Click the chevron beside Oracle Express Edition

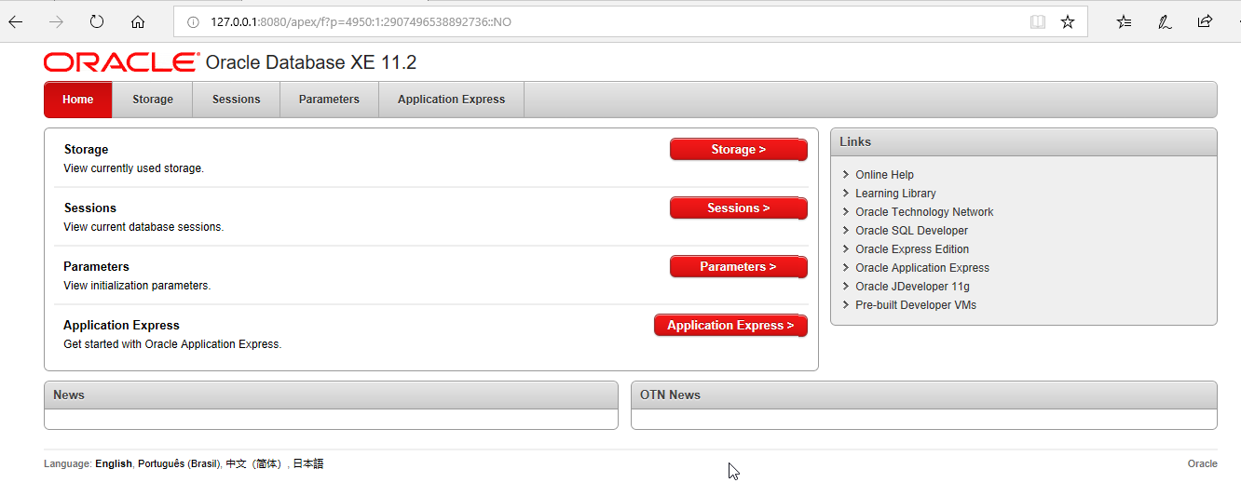(x=845, y=249)
